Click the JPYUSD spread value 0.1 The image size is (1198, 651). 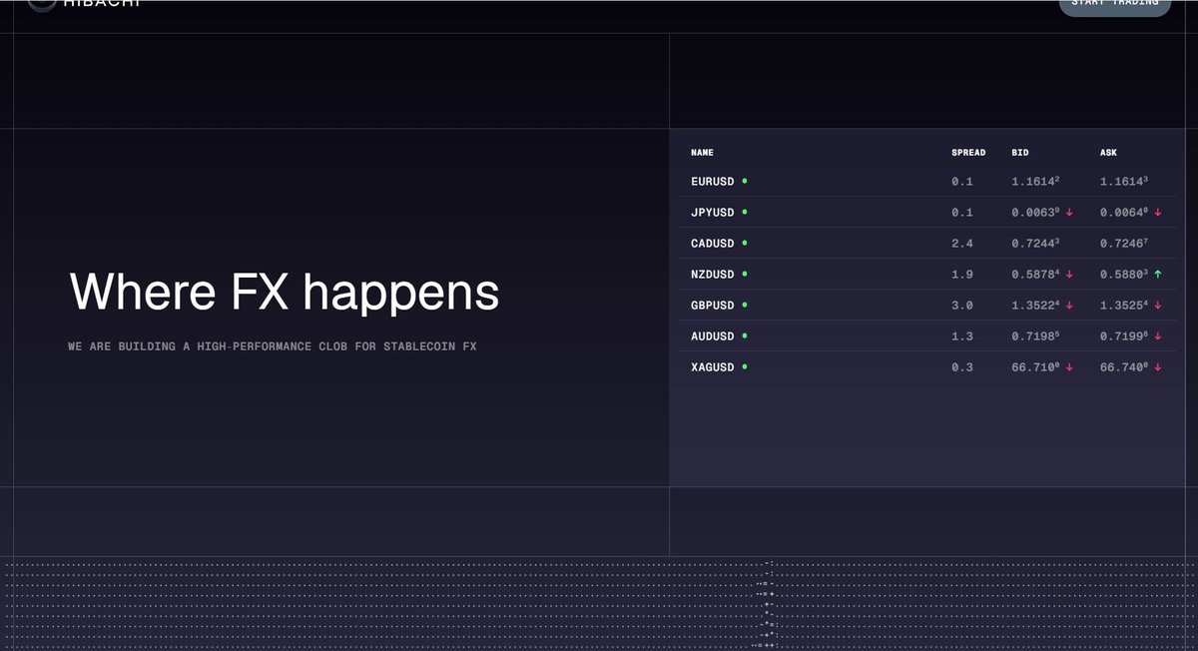962,213
